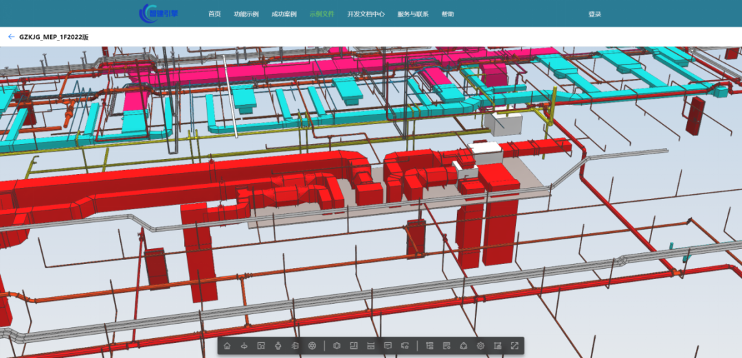Image resolution: width=742 pixels, height=358 pixels.
Task: Open the model tree structure icon
Action: 429,346
